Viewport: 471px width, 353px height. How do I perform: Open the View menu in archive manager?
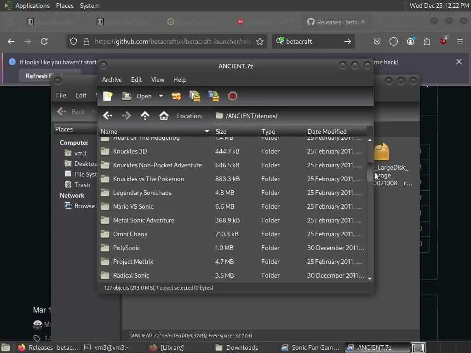(158, 80)
